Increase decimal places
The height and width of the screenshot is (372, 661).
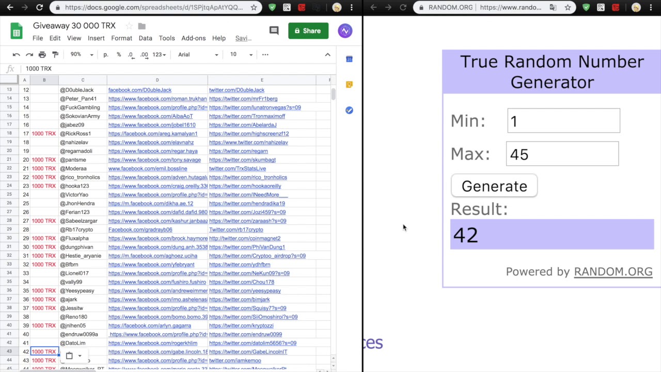(x=144, y=55)
